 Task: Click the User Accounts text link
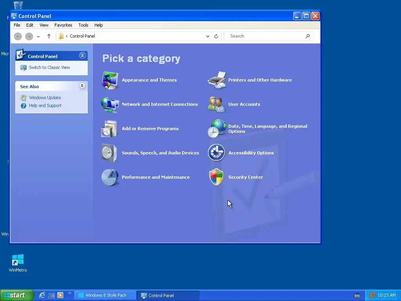[x=244, y=104]
